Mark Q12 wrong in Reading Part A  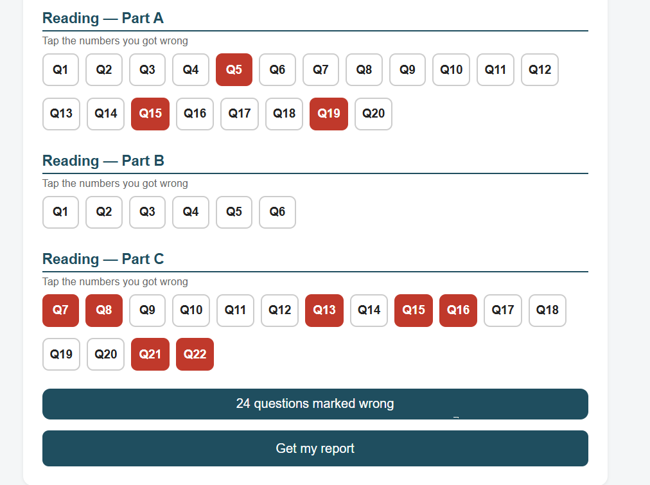pos(540,69)
